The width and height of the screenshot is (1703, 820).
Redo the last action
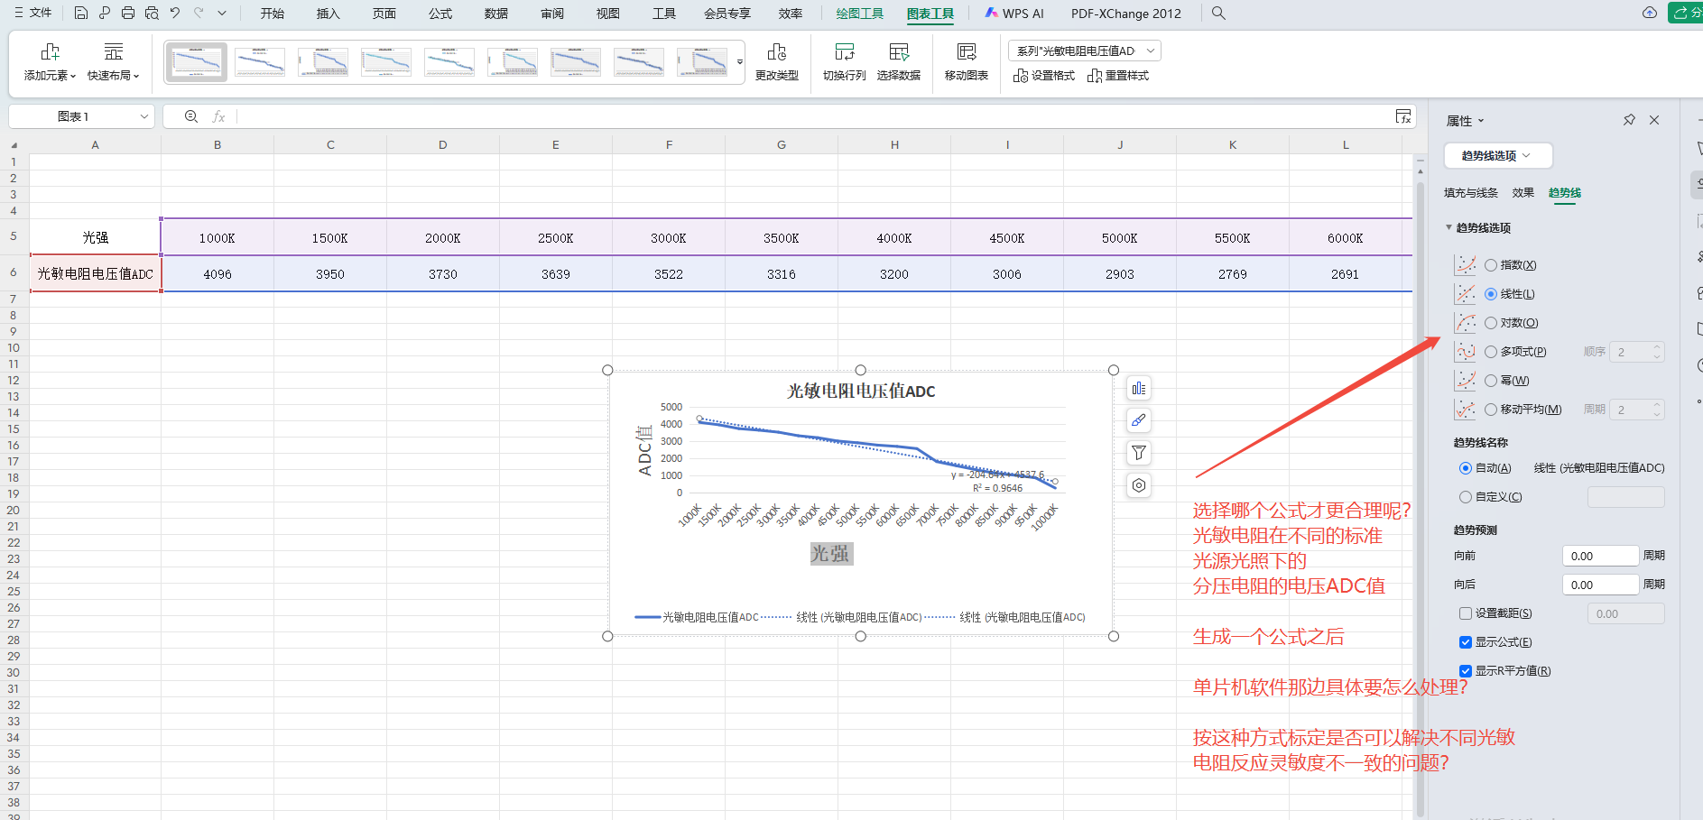click(x=199, y=13)
